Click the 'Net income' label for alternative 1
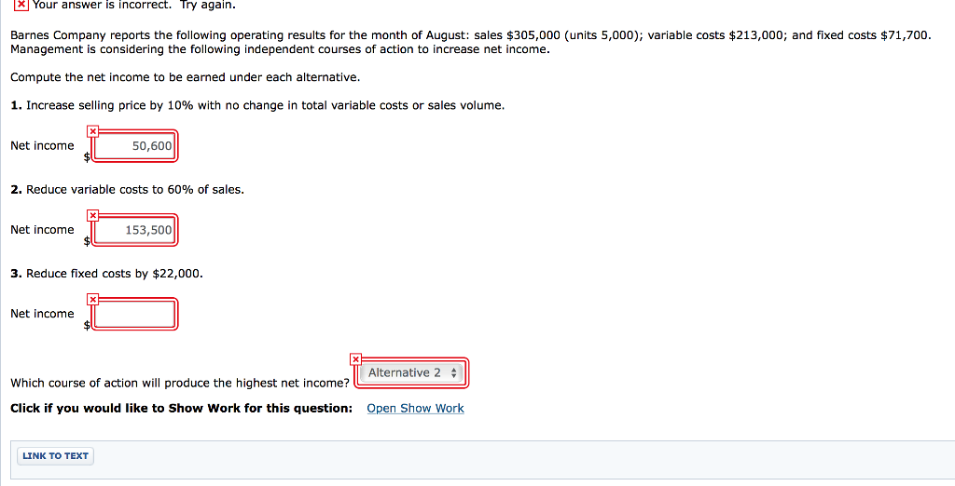Viewport: 955px width, 486px height. point(42,145)
